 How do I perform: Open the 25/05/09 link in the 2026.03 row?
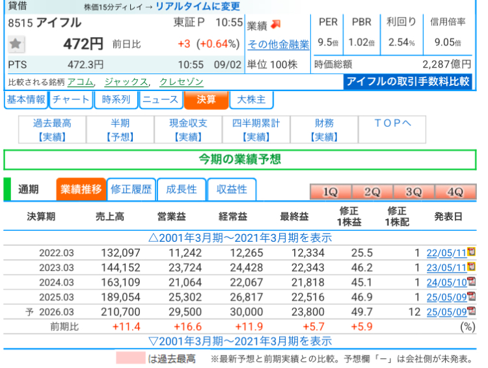point(446,311)
